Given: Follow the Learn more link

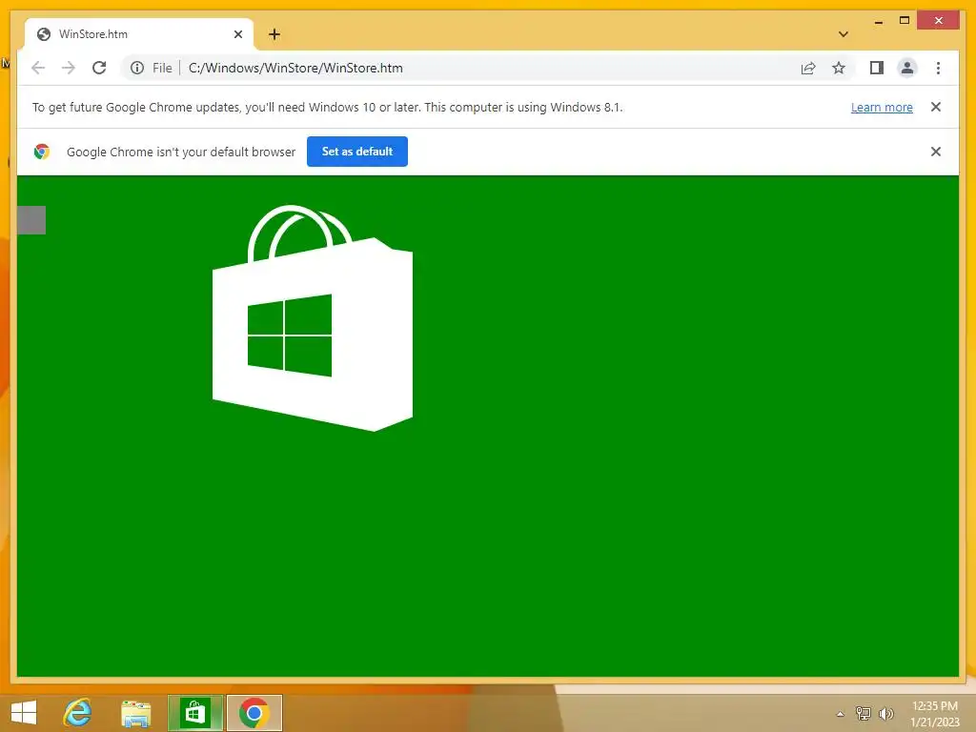Looking at the screenshot, I should [882, 107].
